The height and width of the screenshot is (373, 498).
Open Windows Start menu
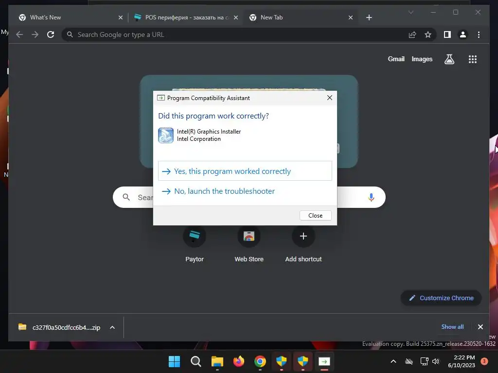pos(174,361)
